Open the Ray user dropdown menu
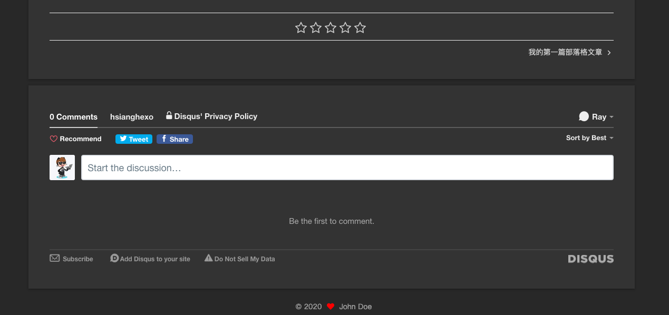The height and width of the screenshot is (315, 669). click(x=596, y=117)
